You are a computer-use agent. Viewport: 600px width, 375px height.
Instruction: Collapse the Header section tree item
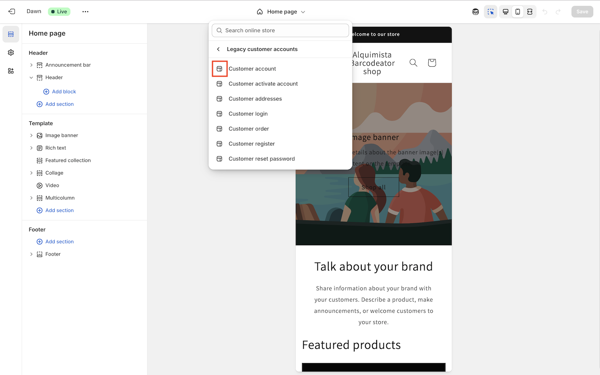pos(31,77)
